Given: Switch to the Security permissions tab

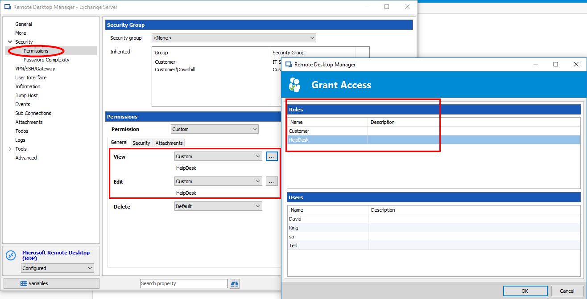Looking at the screenshot, I should tap(141, 143).
